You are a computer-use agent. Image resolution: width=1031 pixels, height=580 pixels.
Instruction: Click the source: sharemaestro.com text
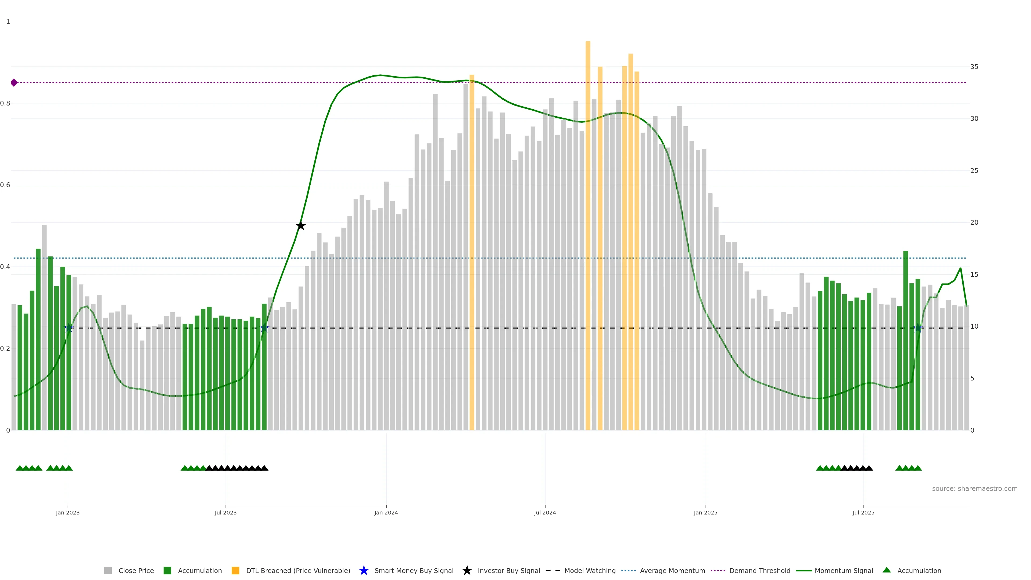[974, 488]
